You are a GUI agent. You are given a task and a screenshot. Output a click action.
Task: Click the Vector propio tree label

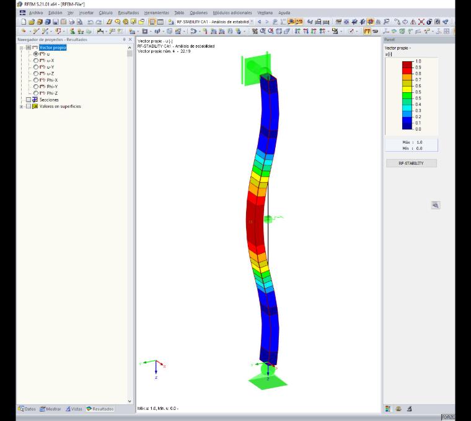coord(53,48)
